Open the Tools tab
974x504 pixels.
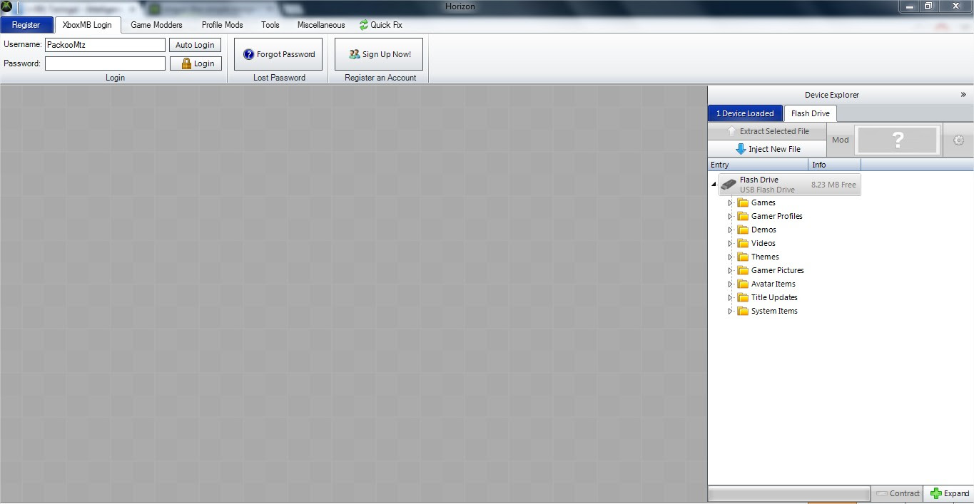click(x=270, y=25)
